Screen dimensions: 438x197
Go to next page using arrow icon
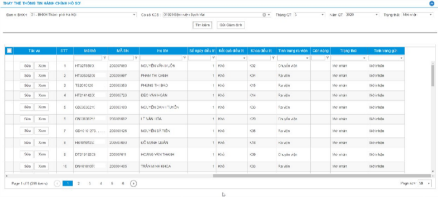134,184
